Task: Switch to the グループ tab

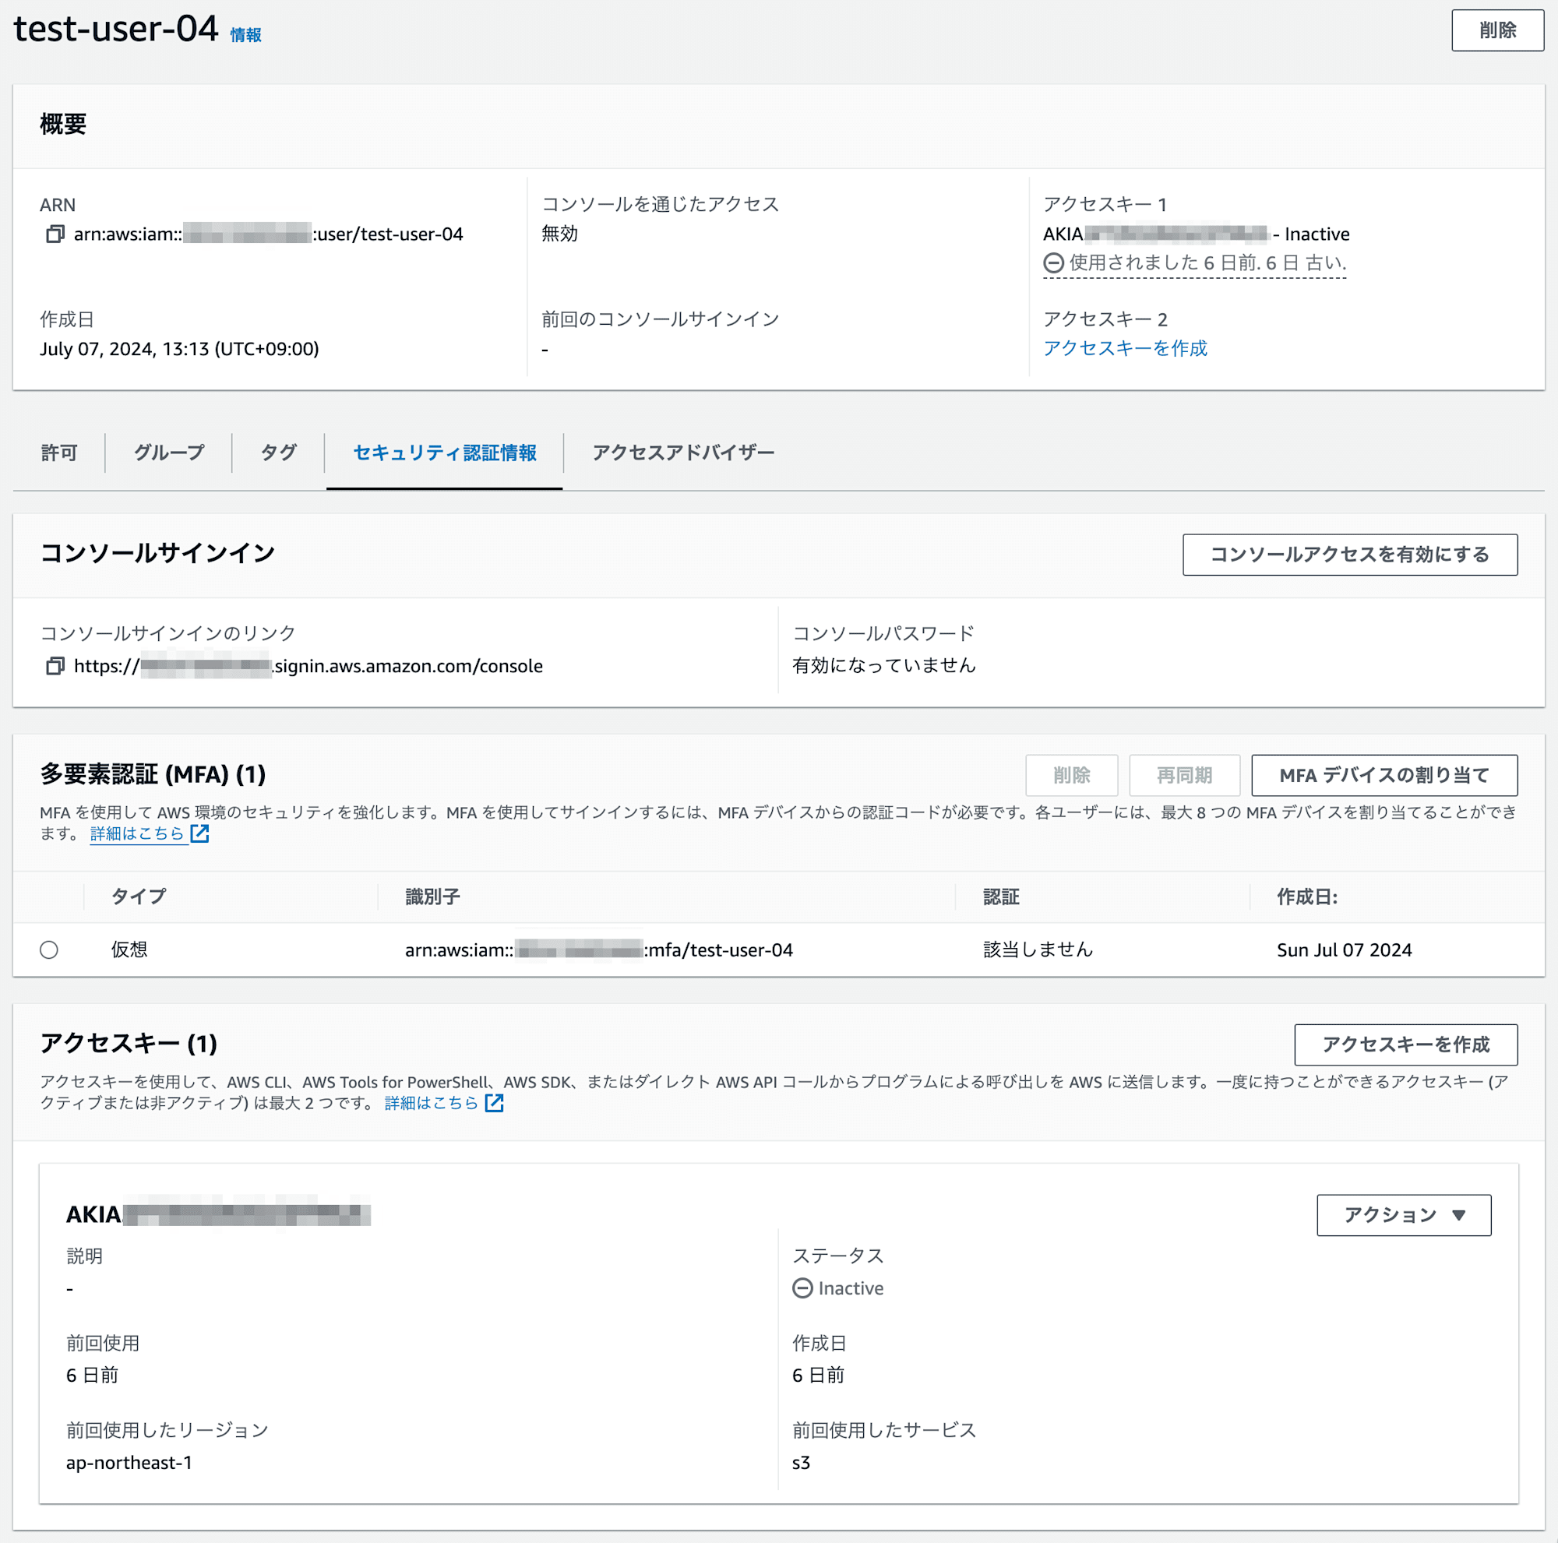Action: 168,453
